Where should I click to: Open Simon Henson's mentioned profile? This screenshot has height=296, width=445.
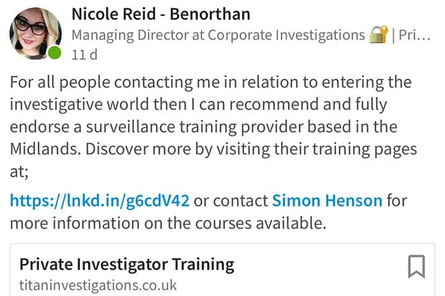click(327, 200)
